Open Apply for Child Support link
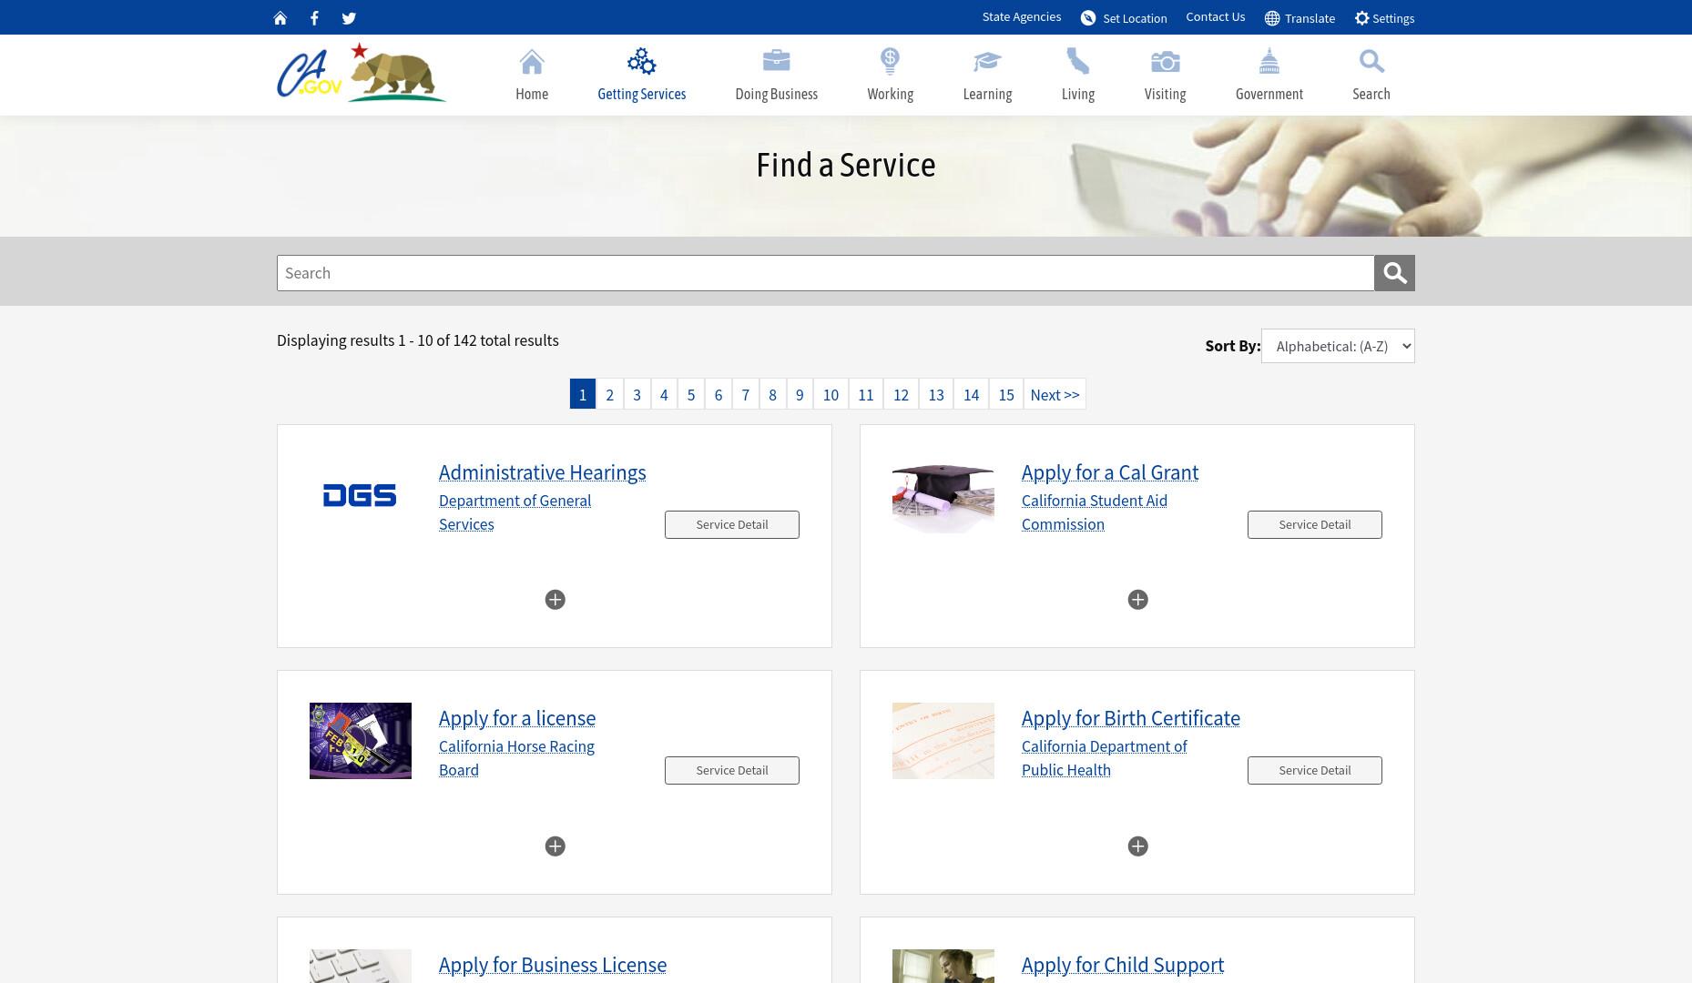 tap(1123, 965)
